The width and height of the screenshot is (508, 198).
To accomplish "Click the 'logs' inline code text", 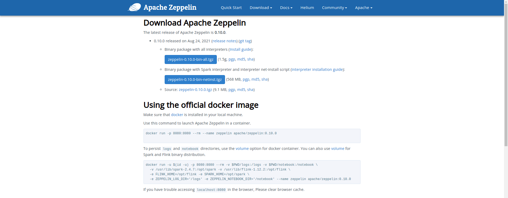I will [x=167, y=149].
